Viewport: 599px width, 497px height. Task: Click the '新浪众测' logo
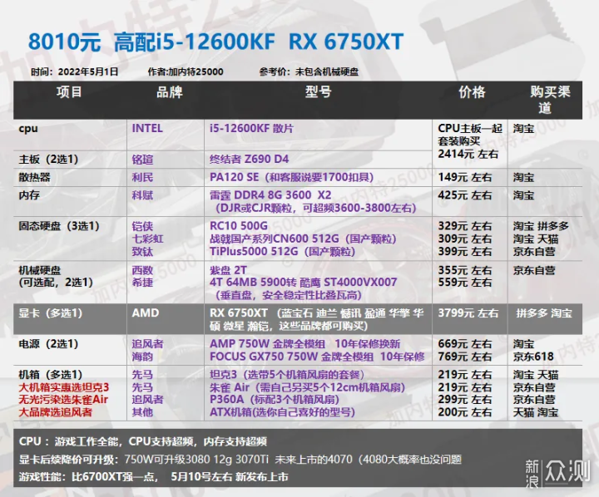tap(557, 474)
